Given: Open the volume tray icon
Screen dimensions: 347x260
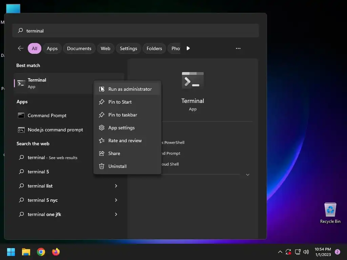Looking at the screenshot, I should coord(306,252).
